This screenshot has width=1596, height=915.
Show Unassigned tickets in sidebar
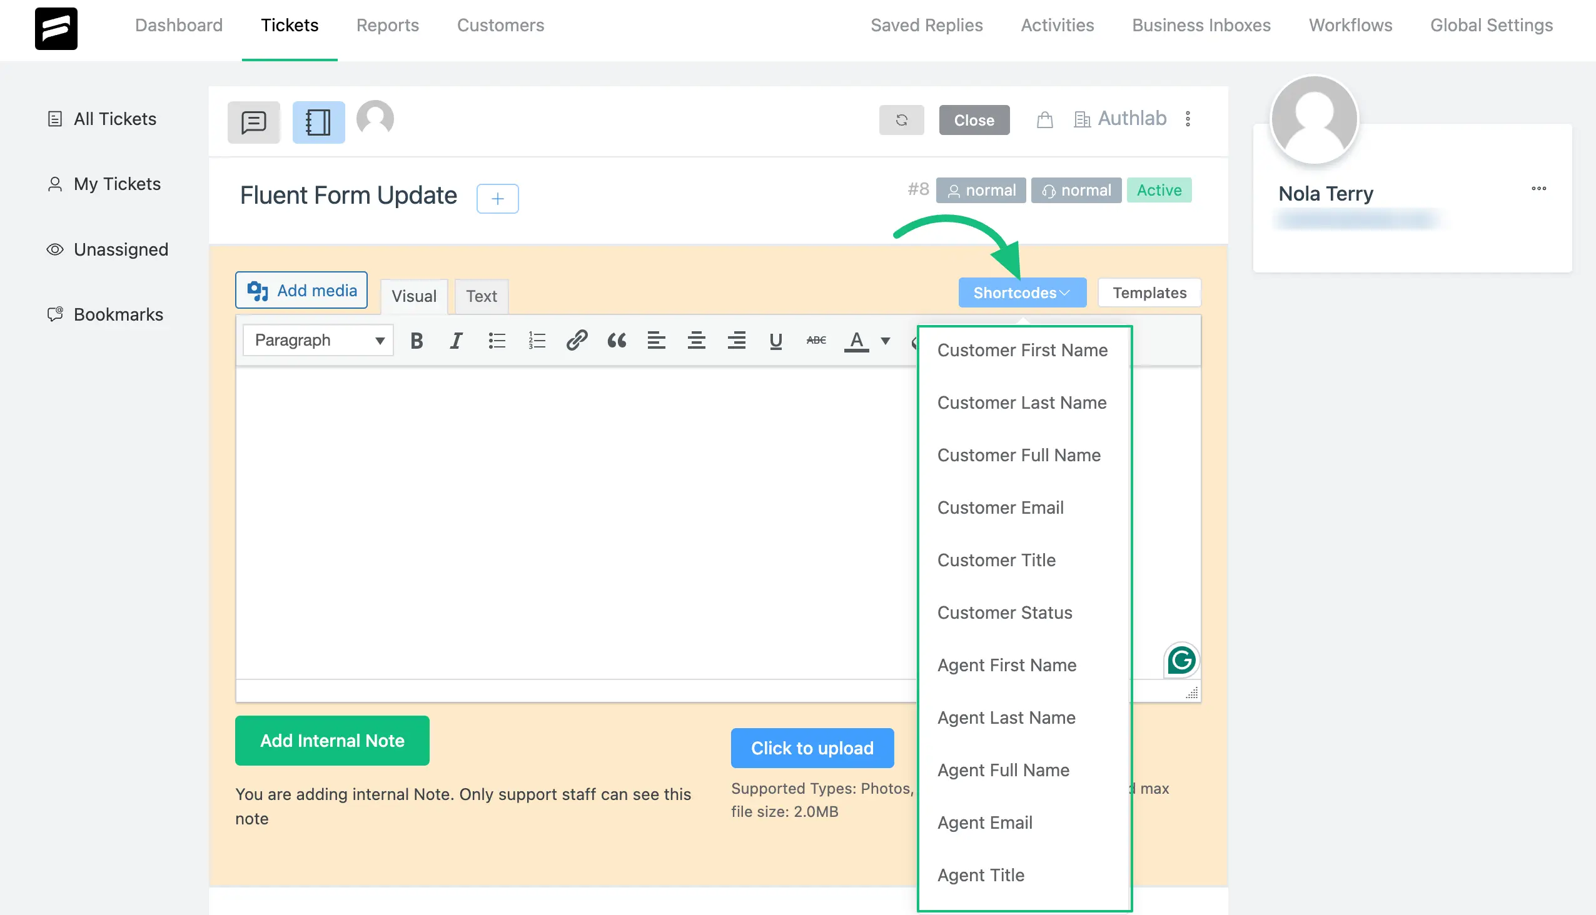click(x=108, y=249)
